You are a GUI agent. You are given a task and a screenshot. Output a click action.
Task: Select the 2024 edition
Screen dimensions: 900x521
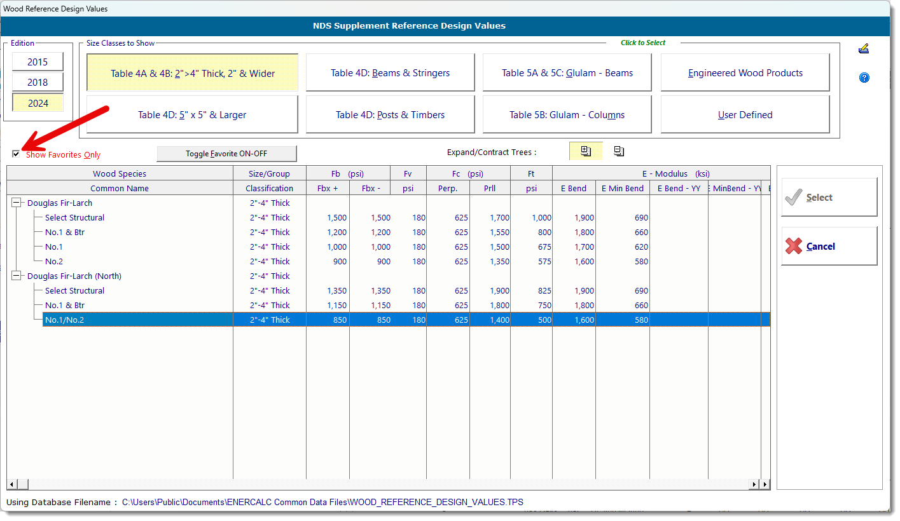point(38,103)
